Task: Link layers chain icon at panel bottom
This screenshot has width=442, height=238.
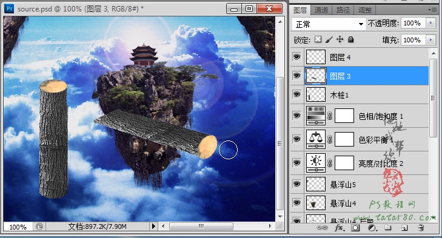Action: (x=322, y=228)
